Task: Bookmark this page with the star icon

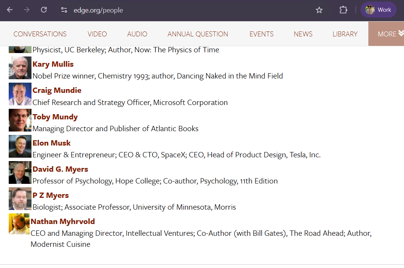Action: click(319, 10)
